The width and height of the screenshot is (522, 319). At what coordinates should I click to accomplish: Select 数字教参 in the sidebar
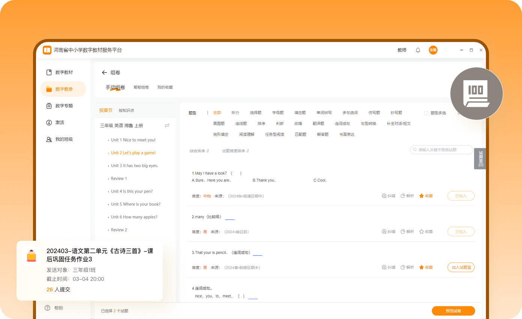[x=63, y=89]
